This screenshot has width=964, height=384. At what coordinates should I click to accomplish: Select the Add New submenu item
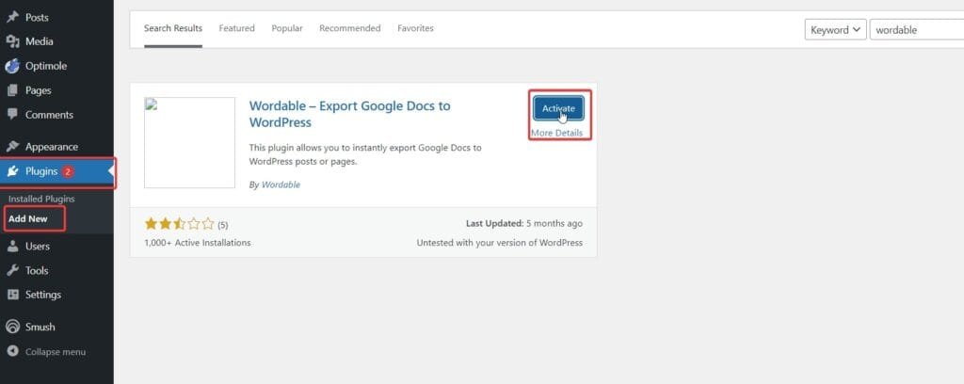pyautogui.click(x=27, y=218)
